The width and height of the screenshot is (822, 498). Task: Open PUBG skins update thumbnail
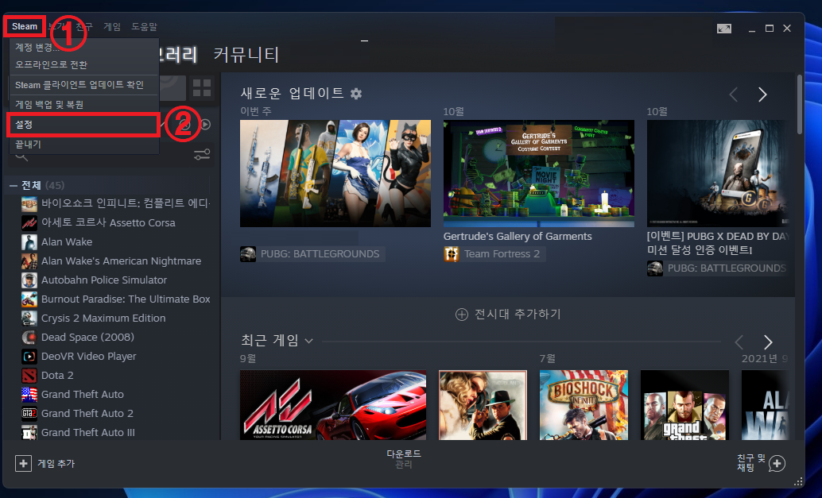point(335,173)
